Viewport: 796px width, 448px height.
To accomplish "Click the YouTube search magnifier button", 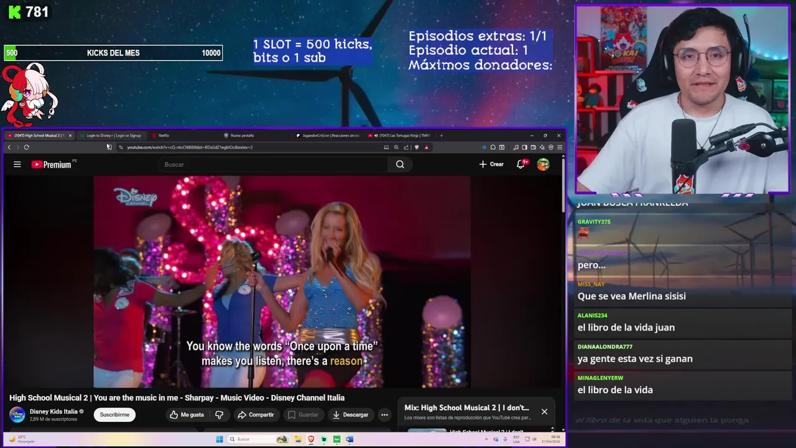I will [400, 164].
